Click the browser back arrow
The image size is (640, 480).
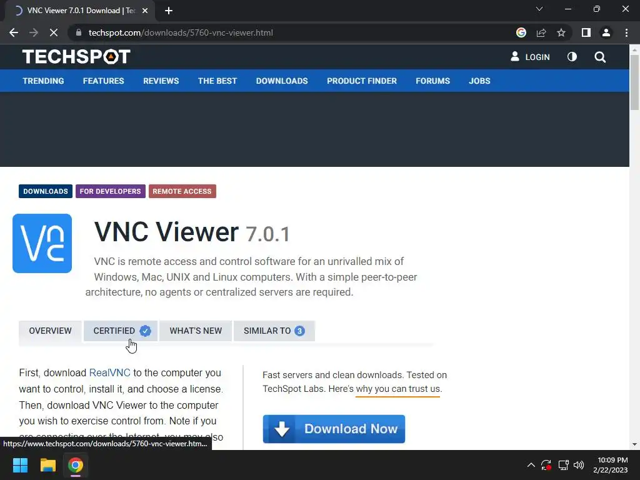click(x=14, y=32)
